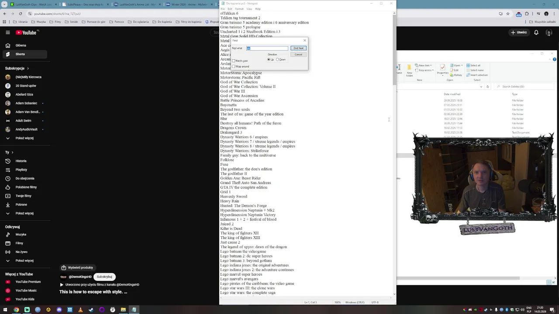Click Wyświetl produkty button

click(x=77, y=268)
